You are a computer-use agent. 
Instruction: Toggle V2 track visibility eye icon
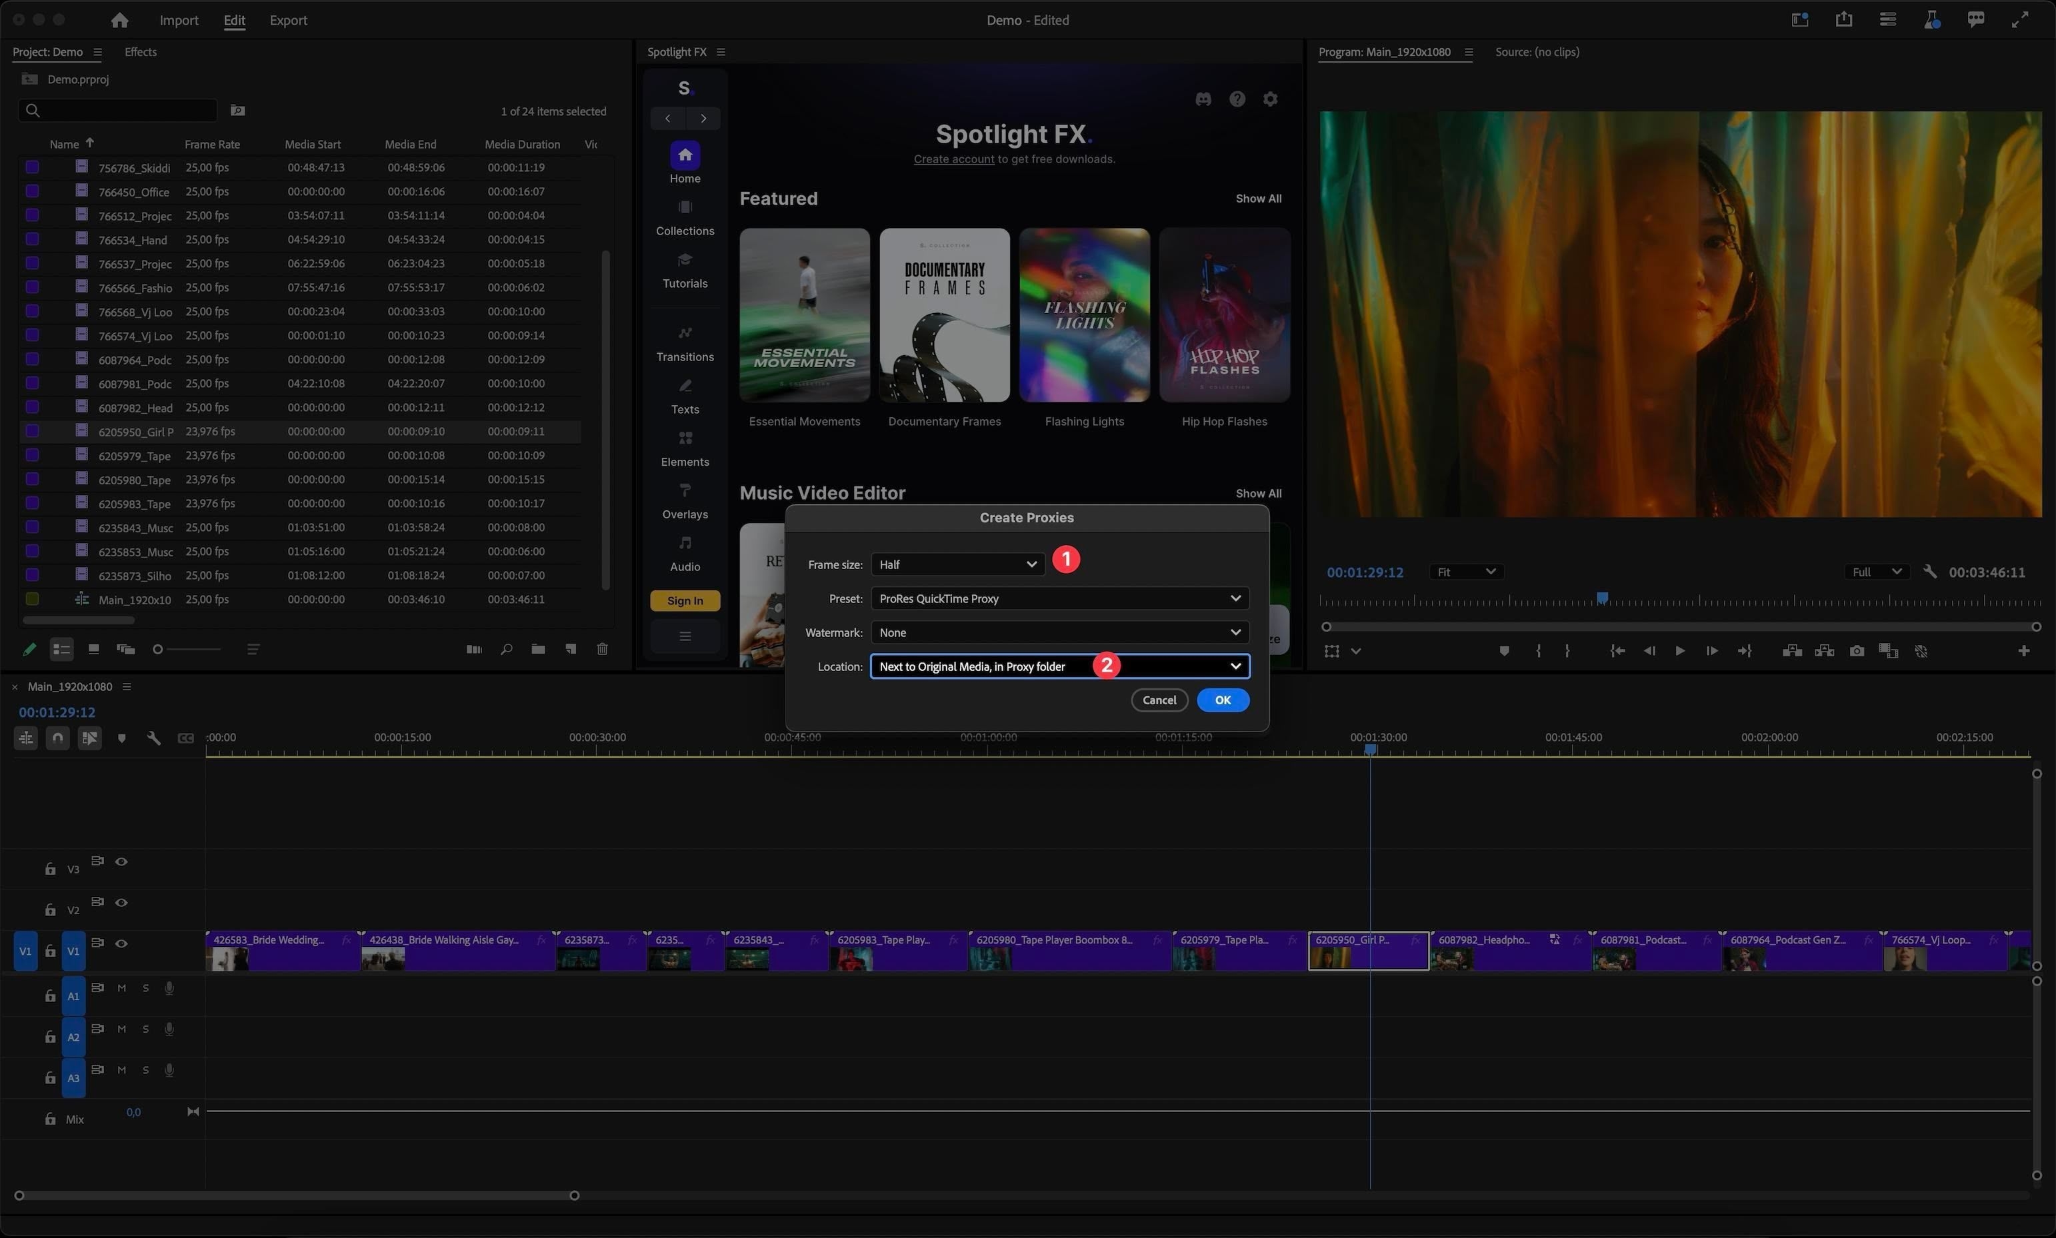coord(122,902)
